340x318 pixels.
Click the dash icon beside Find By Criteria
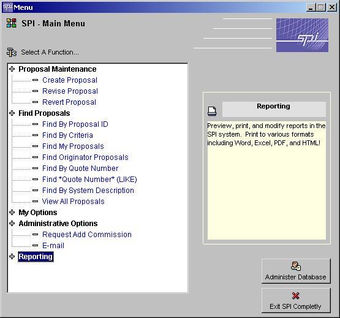click(35, 135)
